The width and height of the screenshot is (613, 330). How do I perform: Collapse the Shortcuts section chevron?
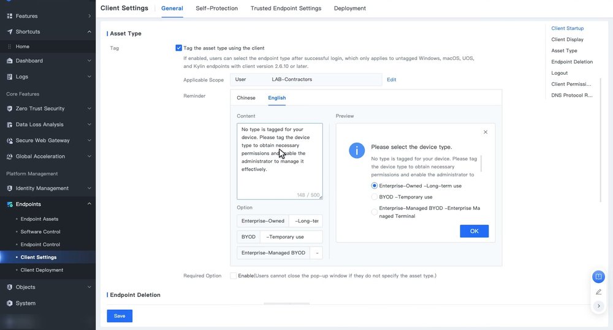pyautogui.click(x=89, y=32)
